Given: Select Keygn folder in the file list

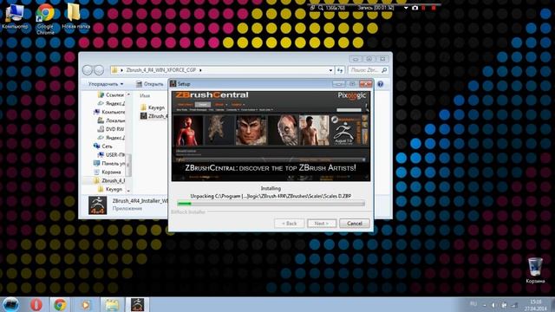Looking at the screenshot, I should coord(153,107).
